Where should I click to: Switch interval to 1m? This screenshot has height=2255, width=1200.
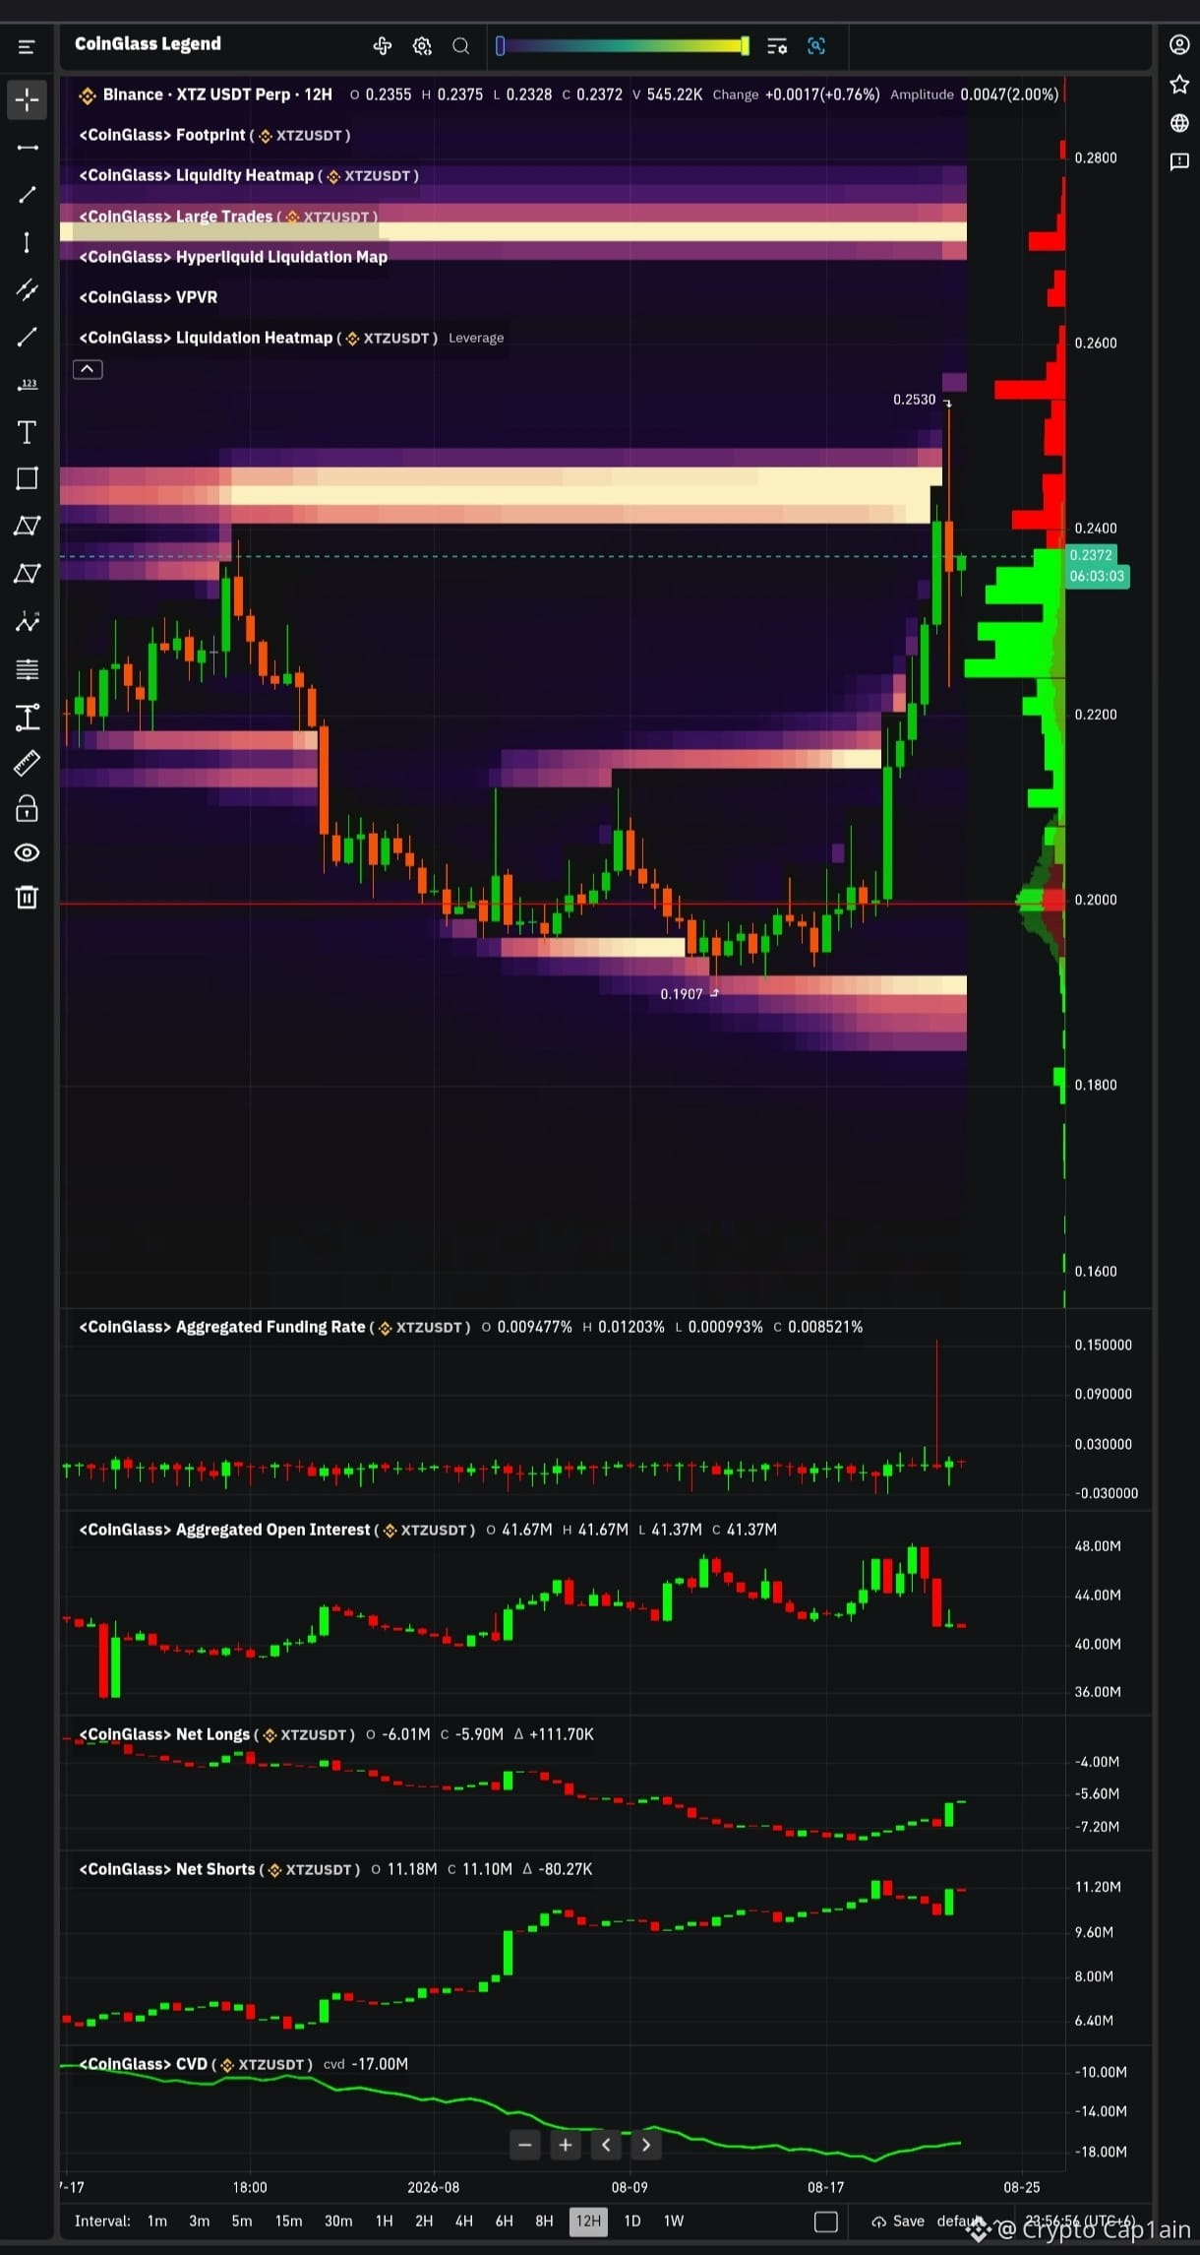[157, 2221]
